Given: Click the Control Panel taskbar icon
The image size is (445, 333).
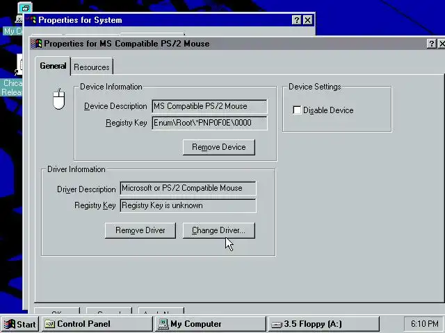Looking at the screenshot, I should 49,324.
